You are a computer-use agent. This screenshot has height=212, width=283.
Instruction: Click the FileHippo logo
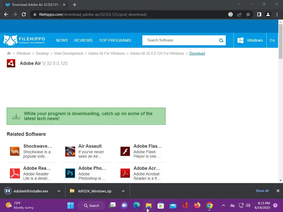(x=24, y=40)
